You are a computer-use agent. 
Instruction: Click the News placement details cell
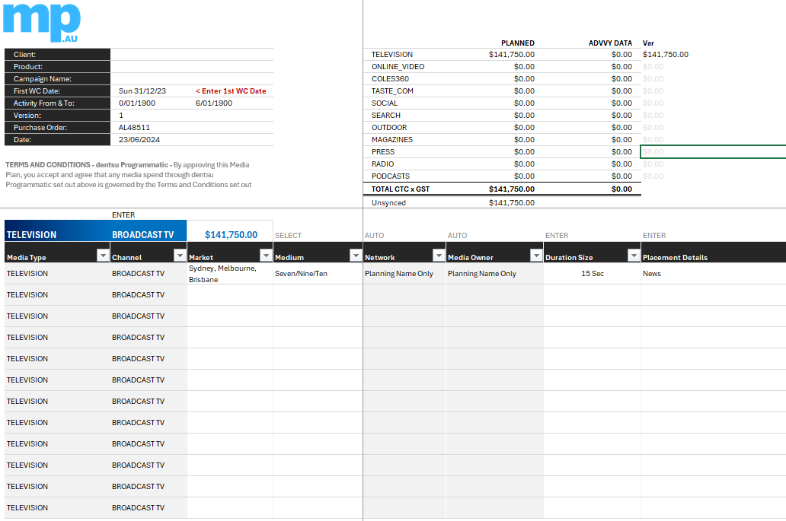point(652,274)
